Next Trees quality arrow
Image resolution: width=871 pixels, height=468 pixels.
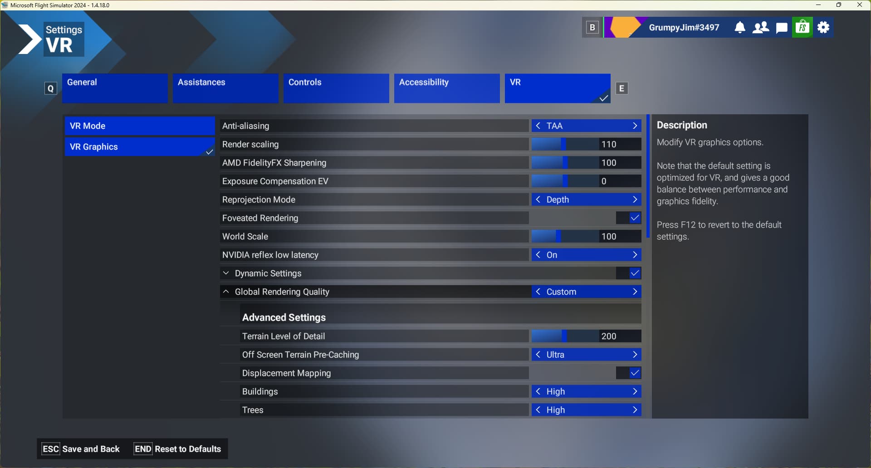pyautogui.click(x=635, y=410)
